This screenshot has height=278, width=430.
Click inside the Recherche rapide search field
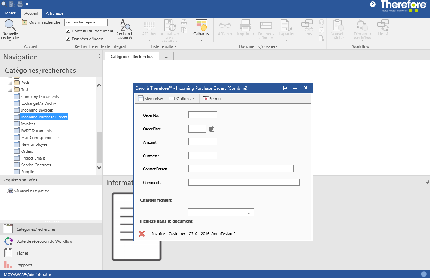86,22
